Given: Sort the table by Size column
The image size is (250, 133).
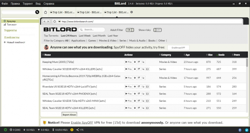Looking at the screenshot, I should [x=209, y=55].
